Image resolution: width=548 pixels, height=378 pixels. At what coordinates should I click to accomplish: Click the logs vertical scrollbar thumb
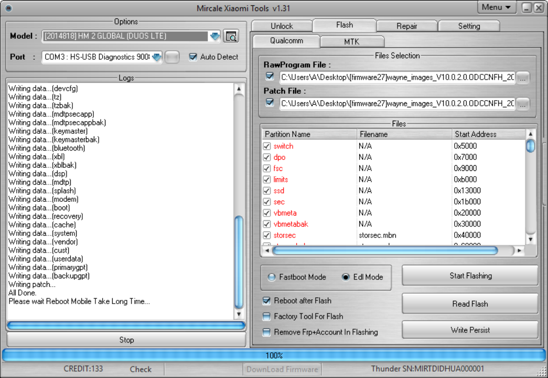[x=239, y=262]
